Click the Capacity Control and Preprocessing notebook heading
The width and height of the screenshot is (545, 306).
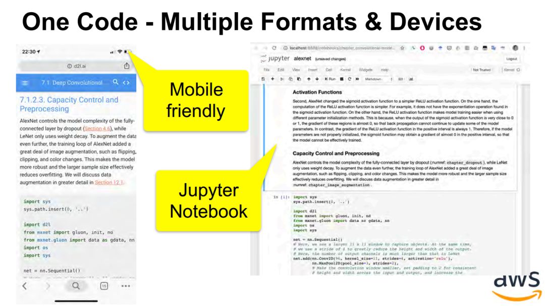tap(336, 154)
